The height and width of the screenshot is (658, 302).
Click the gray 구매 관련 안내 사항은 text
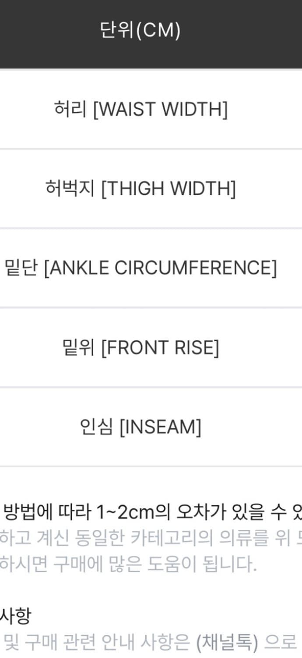point(107,642)
